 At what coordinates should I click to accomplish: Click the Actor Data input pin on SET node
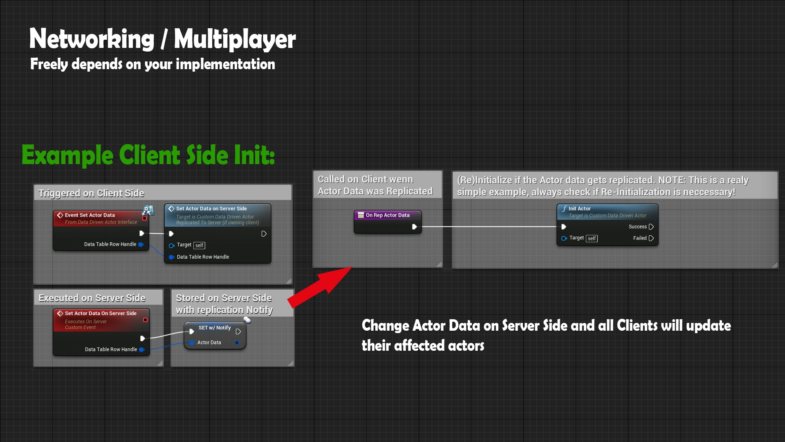(192, 343)
